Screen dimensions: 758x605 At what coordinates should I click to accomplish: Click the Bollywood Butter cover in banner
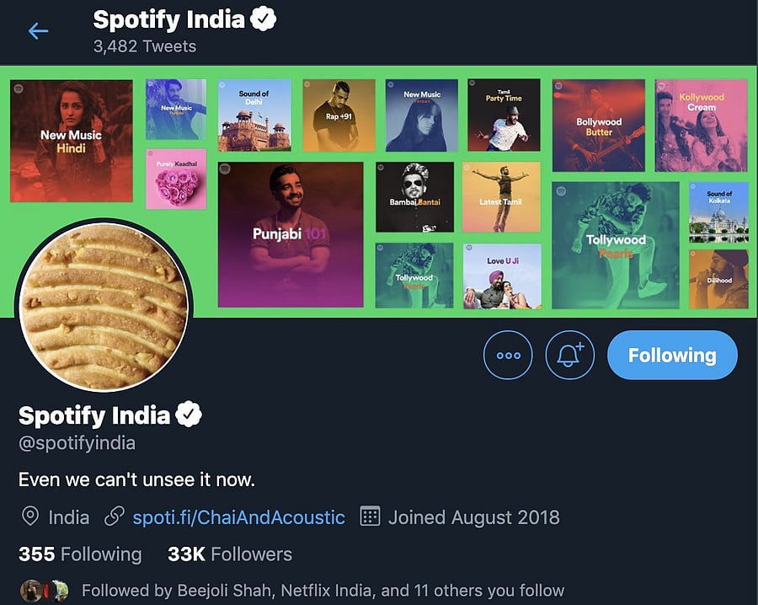599,126
